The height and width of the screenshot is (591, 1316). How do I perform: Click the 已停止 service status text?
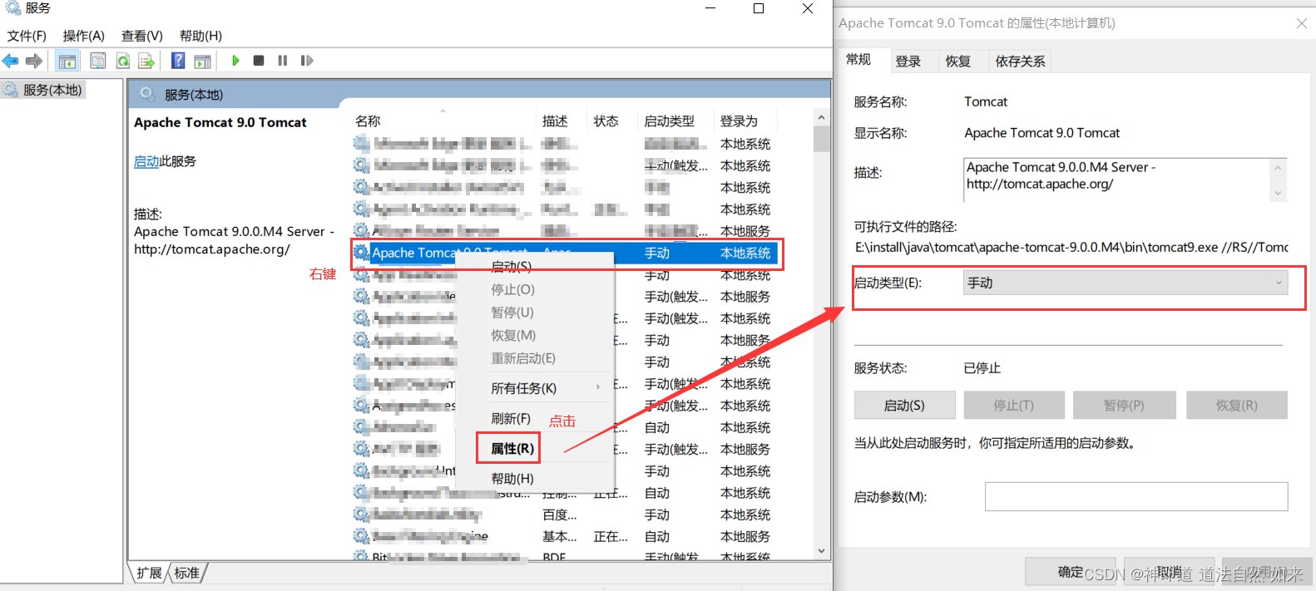click(x=982, y=368)
